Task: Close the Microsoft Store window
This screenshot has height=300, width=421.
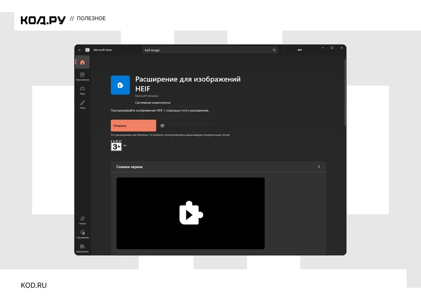Action: click(x=342, y=48)
